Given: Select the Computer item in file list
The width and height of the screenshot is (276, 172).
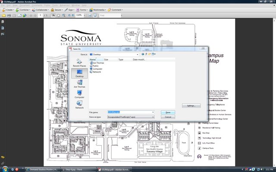Looking at the screenshot, I should coord(96,69).
